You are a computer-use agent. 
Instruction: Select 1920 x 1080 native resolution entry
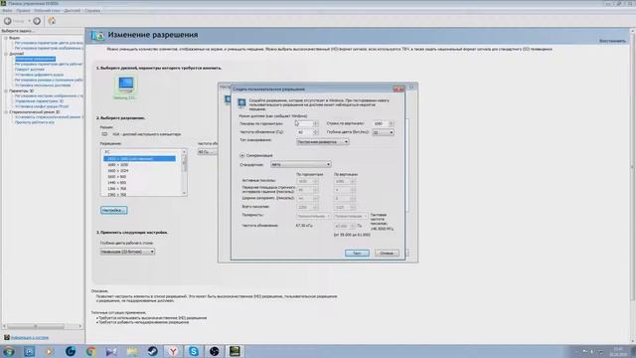click(139, 159)
